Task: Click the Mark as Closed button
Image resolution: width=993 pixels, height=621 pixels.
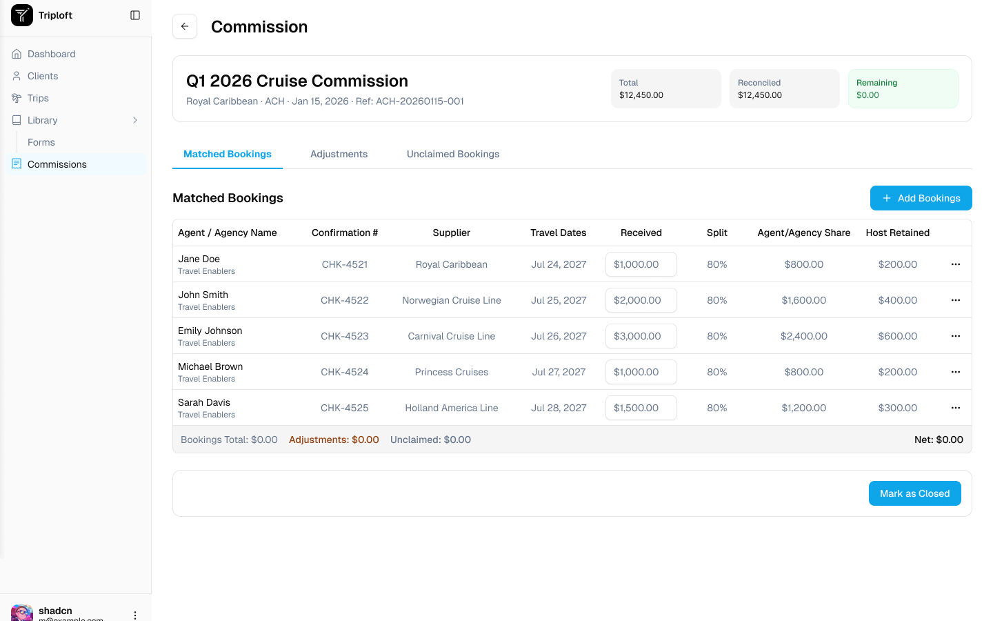Action: pos(915,493)
